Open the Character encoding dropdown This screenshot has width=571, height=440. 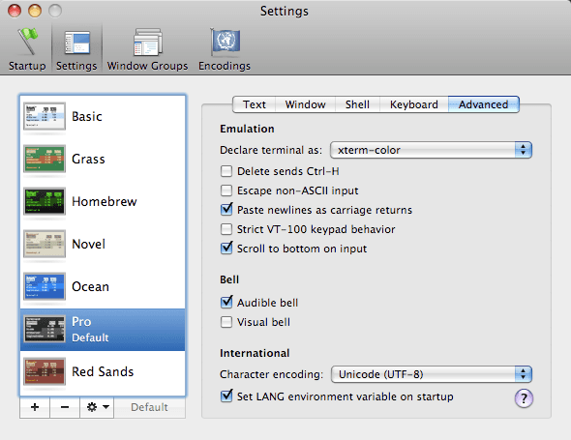coord(432,374)
